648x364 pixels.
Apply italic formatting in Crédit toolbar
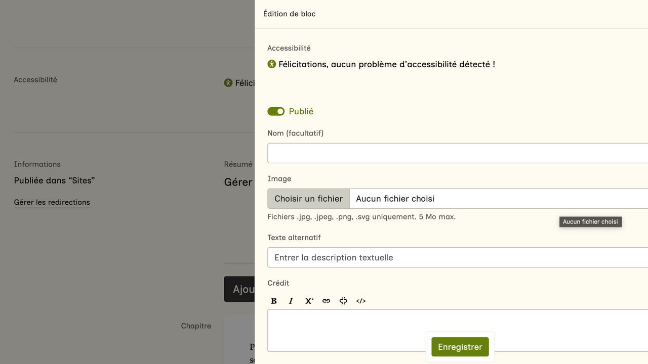(x=291, y=301)
